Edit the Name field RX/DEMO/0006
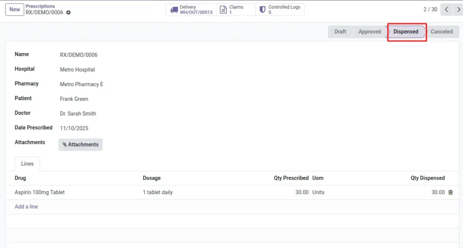Image resolution: width=463 pixels, height=248 pixels. pyautogui.click(x=79, y=55)
